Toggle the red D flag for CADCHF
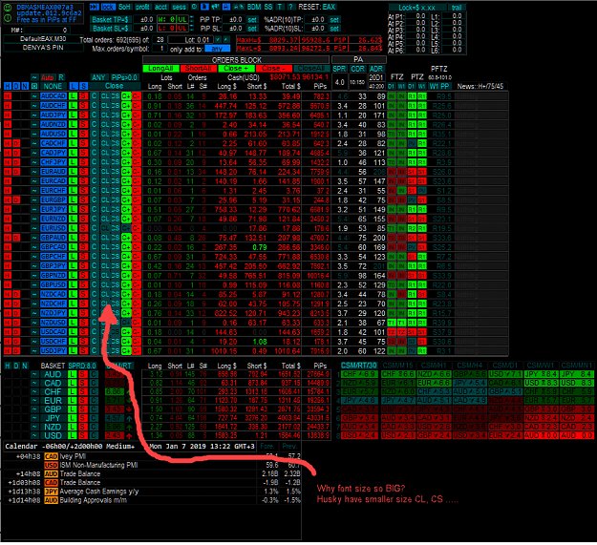 tap(16, 143)
